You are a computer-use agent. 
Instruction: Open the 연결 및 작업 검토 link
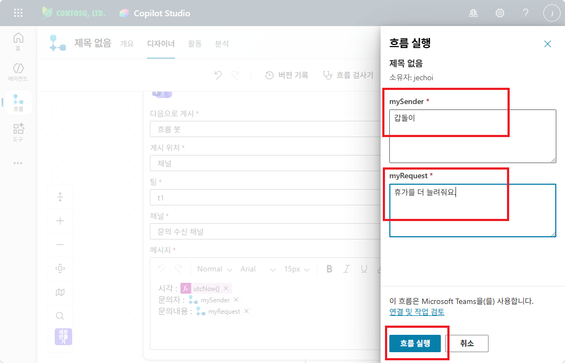[x=417, y=312]
